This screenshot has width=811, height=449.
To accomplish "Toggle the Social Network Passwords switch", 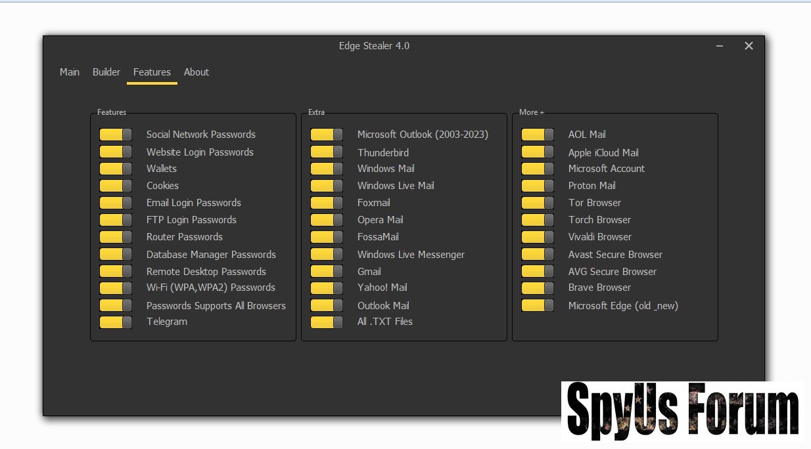I will pyautogui.click(x=116, y=135).
